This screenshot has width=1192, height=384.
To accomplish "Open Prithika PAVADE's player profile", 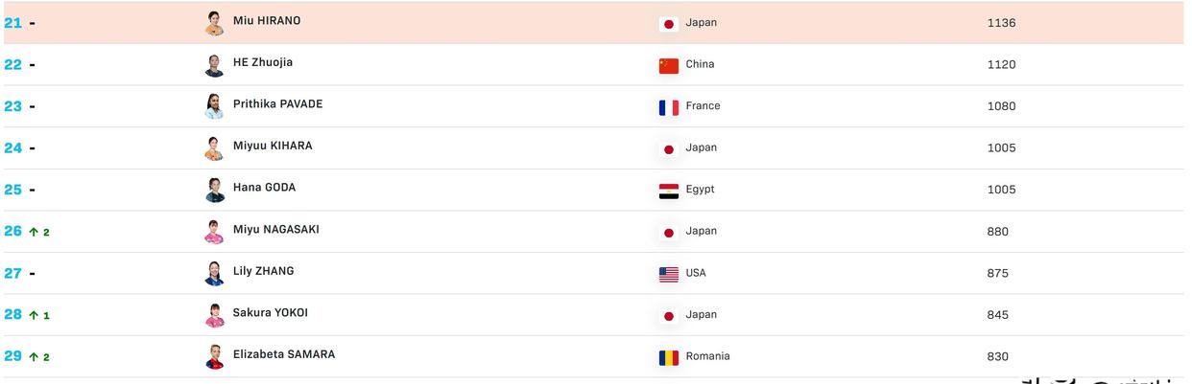I will [x=277, y=104].
